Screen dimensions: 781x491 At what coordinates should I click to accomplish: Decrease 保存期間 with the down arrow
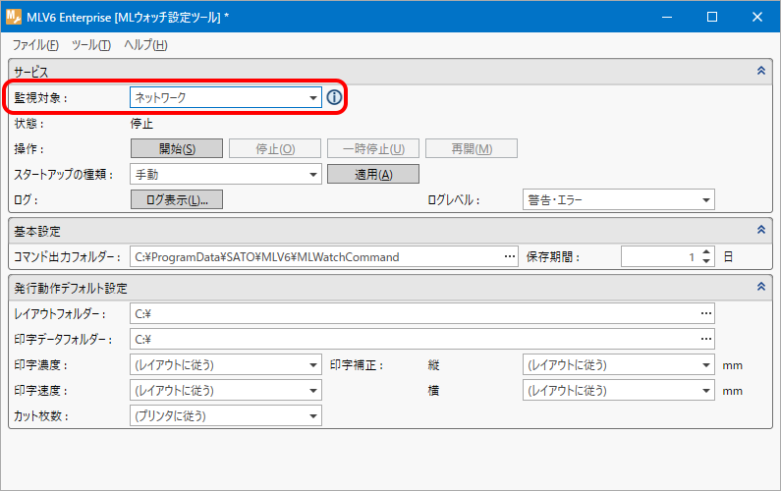coord(706,261)
